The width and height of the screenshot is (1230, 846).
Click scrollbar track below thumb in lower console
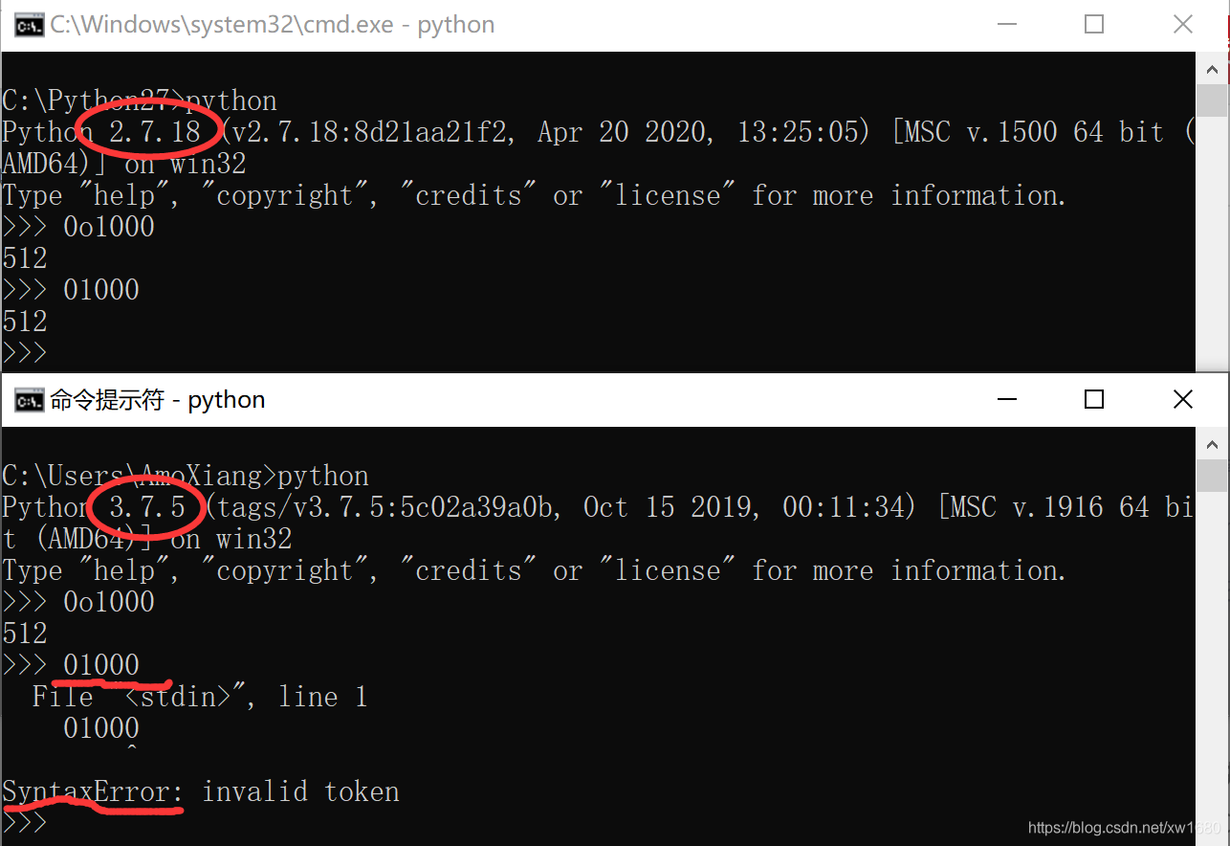click(1212, 660)
